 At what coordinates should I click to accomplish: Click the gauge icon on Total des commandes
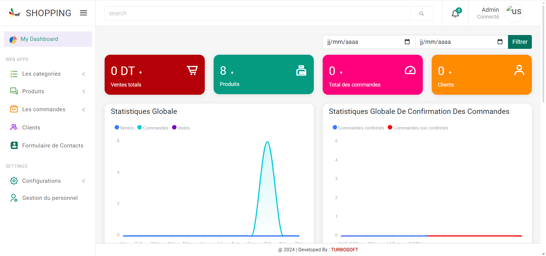coord(410,70)
